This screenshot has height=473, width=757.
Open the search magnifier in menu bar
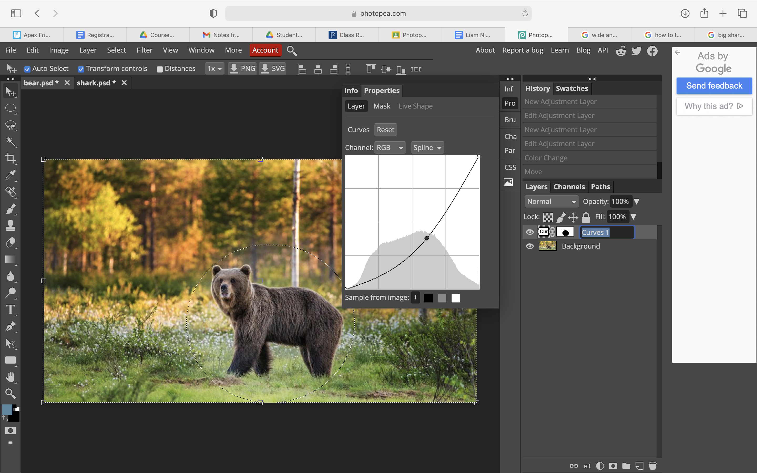(291, 50)
